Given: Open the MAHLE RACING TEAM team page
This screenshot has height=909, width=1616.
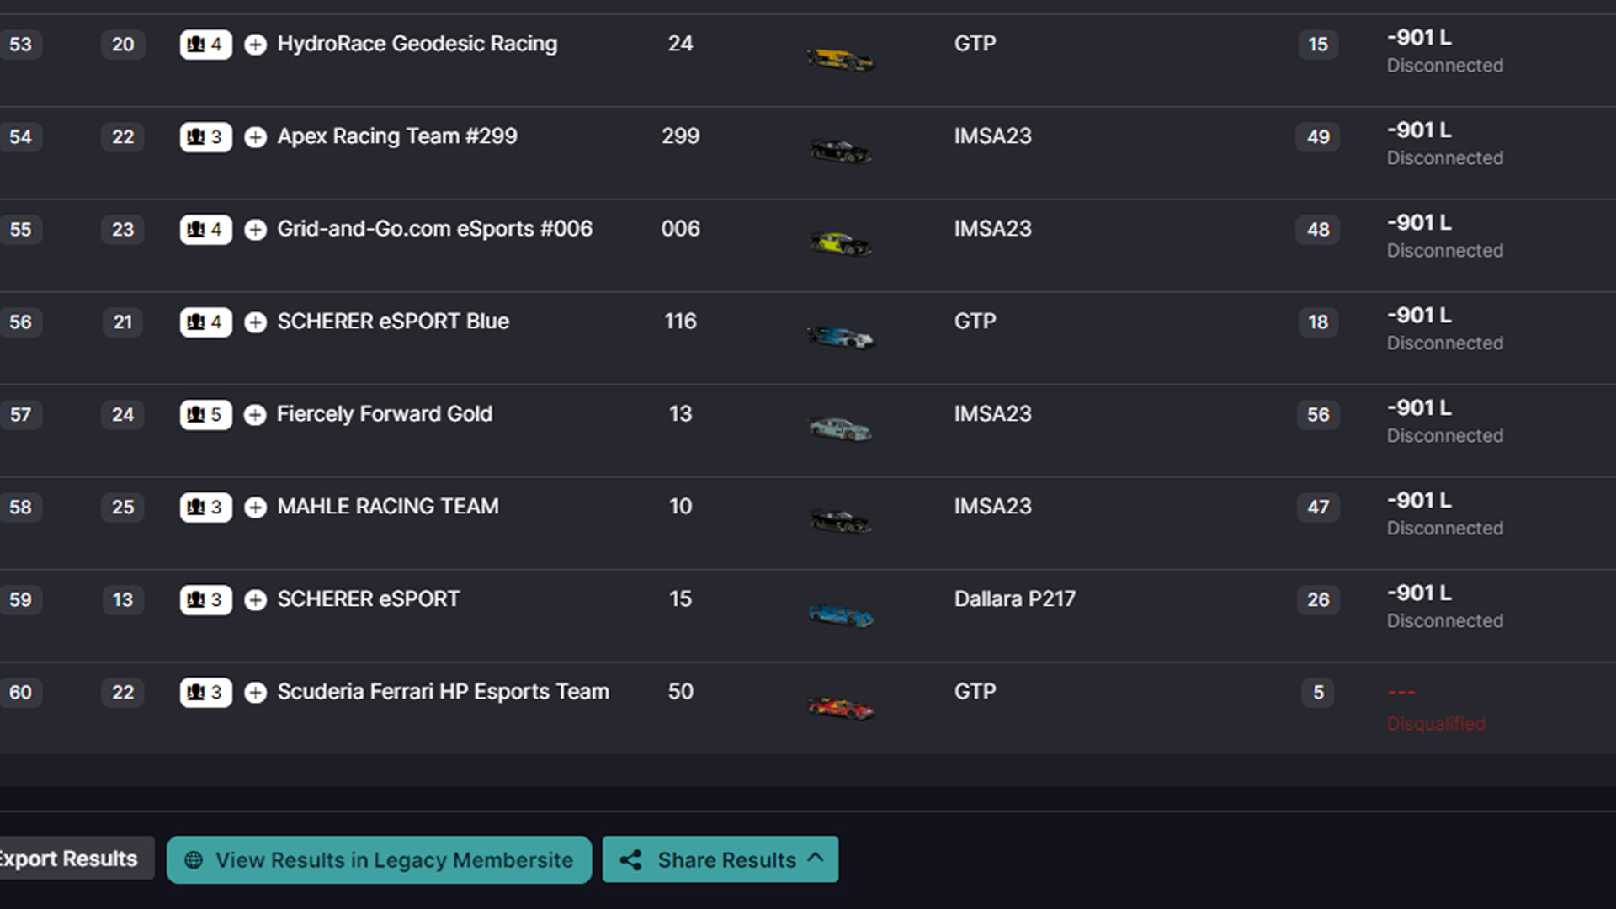Looking at the screenshot, I should coord(389,507).
